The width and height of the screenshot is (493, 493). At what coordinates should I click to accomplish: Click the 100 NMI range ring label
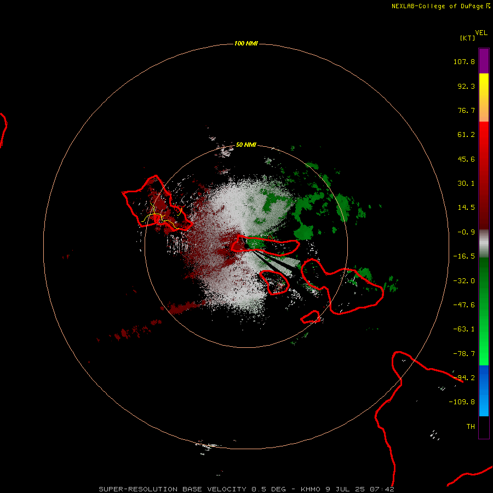(246, 43)
